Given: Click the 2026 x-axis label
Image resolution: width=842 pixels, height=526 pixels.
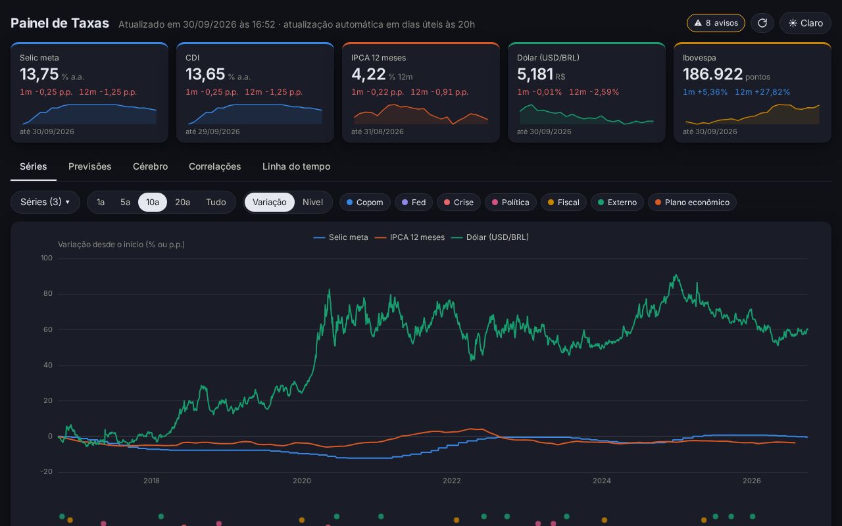Looking at the screenshot, I should point(752,481).
